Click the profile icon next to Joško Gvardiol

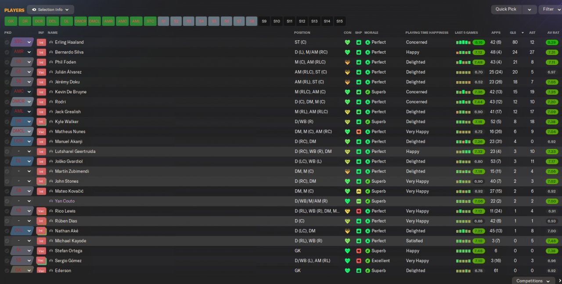point(51,161)
